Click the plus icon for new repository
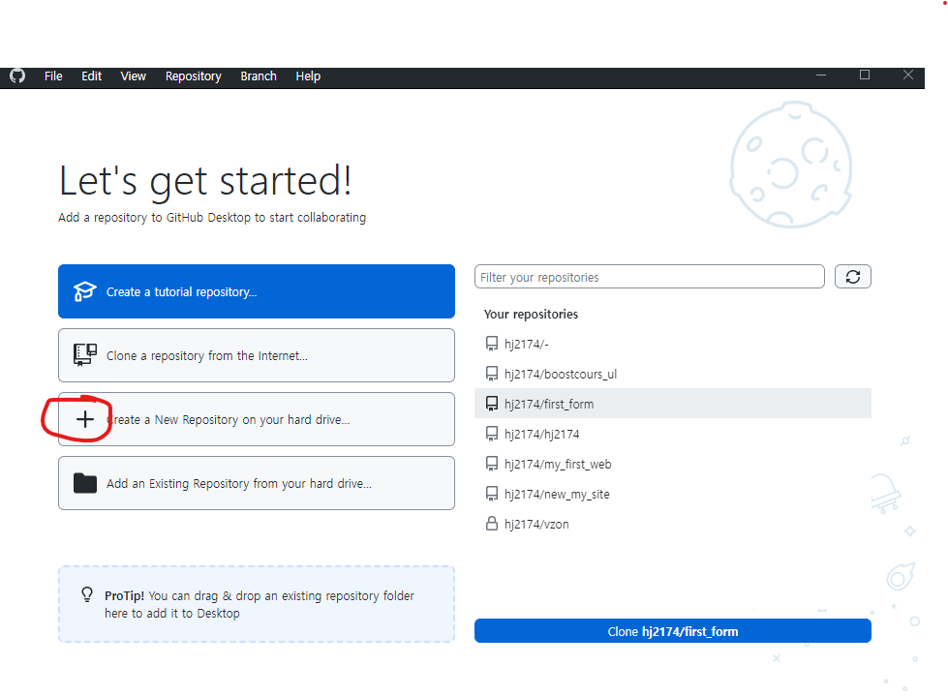This screenshot has height=696, width=948. [85, 419]
